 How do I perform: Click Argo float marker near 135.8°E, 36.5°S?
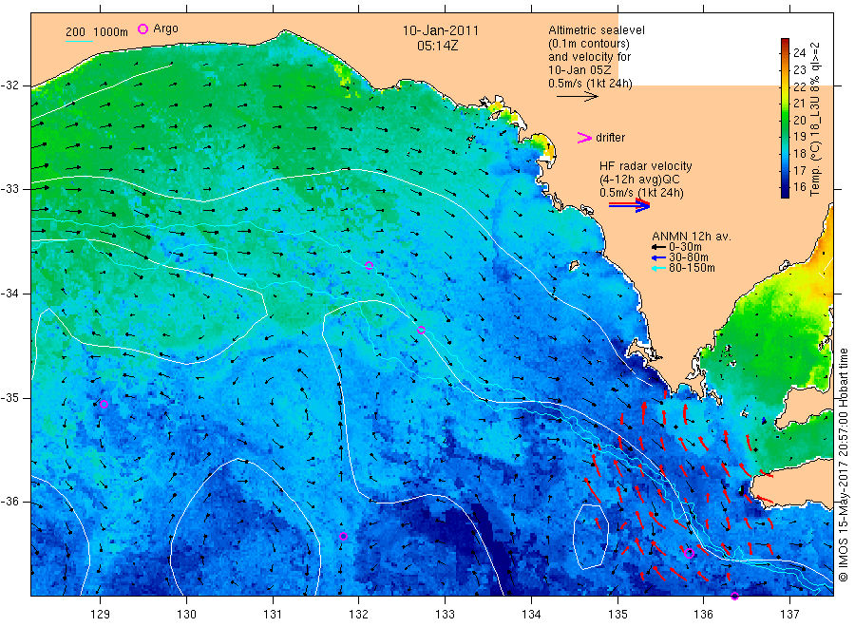pyautogui.click(x=690, y=554)
